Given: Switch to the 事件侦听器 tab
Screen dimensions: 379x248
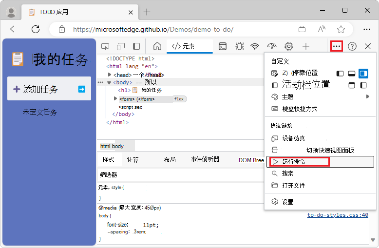Looking at the screenshot, I should (x=205, y=159).
